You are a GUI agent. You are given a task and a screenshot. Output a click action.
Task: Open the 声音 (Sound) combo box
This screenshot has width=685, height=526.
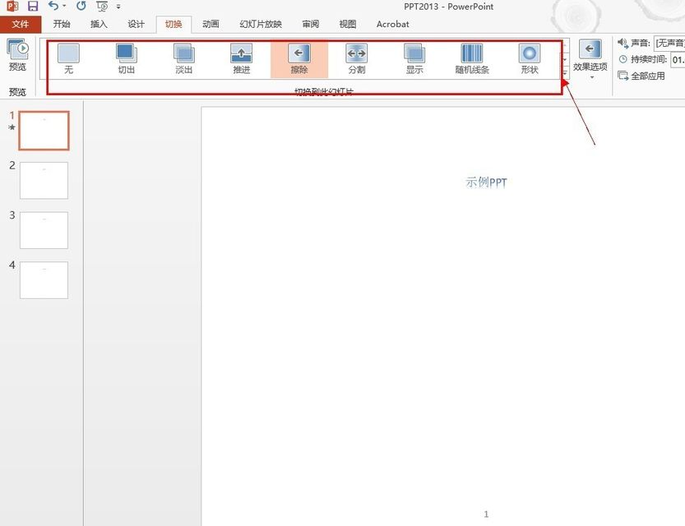[x=669, y=43]
